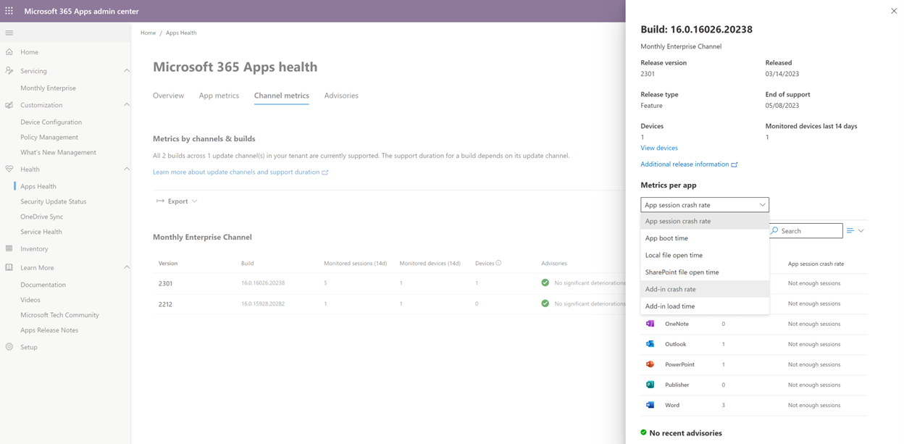Choose App boot time from the list
The width and height of the screenshot is (904, 444).
pyautogui.click(x=666, y=238)
